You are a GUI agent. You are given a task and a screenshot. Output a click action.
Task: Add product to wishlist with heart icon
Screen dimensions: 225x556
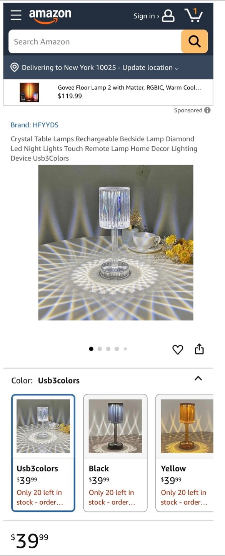(178, 349)
